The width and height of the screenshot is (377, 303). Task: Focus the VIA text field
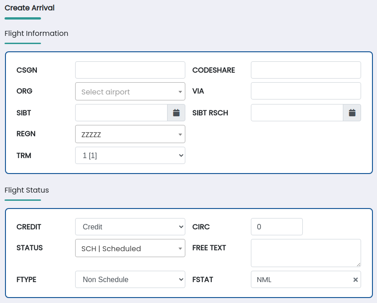coord(306,91)
